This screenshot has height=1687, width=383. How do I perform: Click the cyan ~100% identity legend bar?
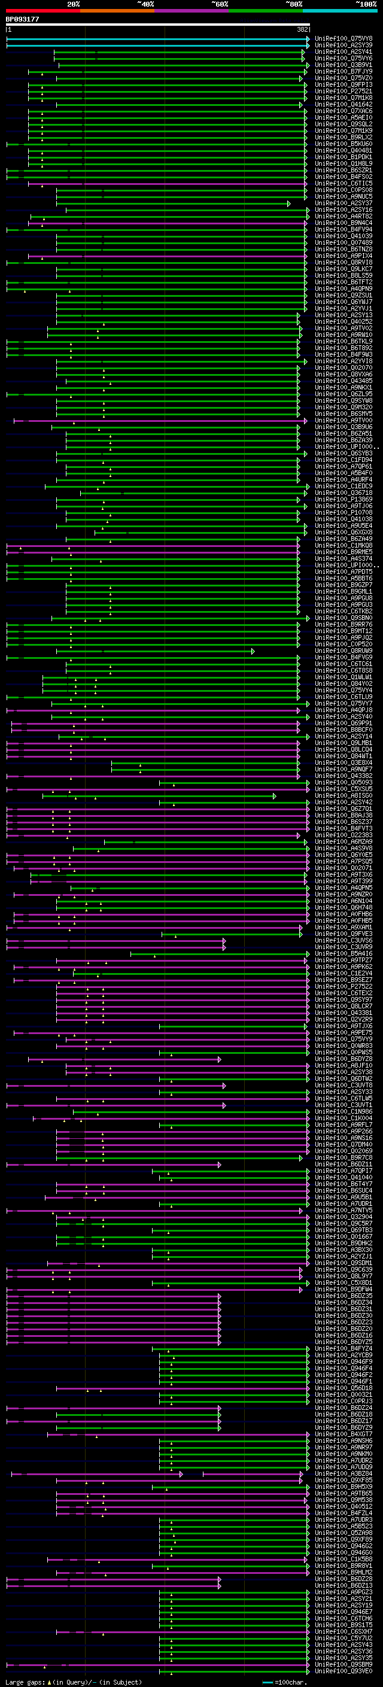(340, 11)
